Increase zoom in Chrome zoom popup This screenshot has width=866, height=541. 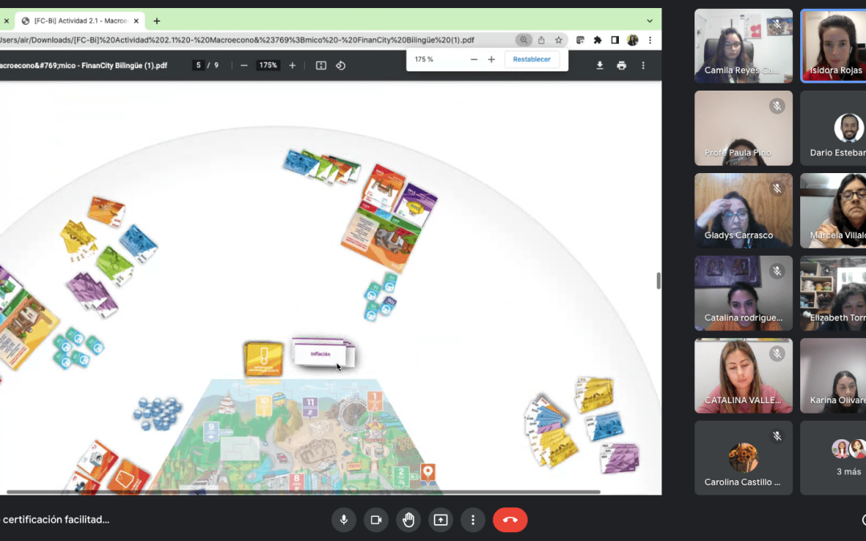click(x=492, y=59)
